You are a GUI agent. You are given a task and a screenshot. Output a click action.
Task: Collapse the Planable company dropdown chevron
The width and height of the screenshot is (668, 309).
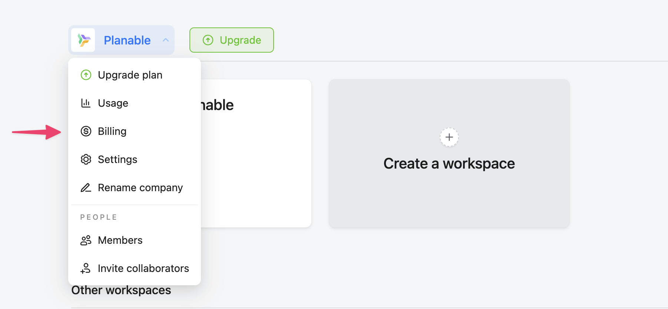pyautogui.click(x=166, y=40)
